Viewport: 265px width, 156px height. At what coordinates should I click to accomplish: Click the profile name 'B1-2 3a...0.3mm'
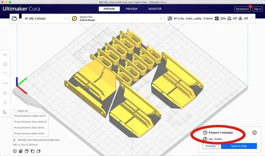click(x=193, y=18)
